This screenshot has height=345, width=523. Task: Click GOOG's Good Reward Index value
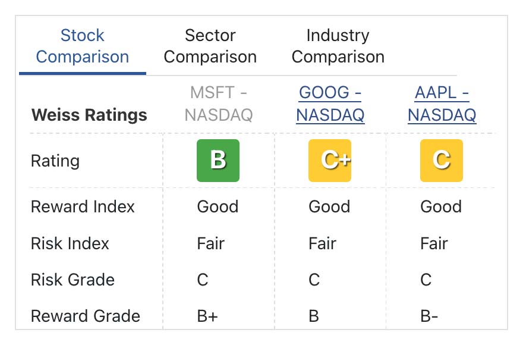click(329, 207)
